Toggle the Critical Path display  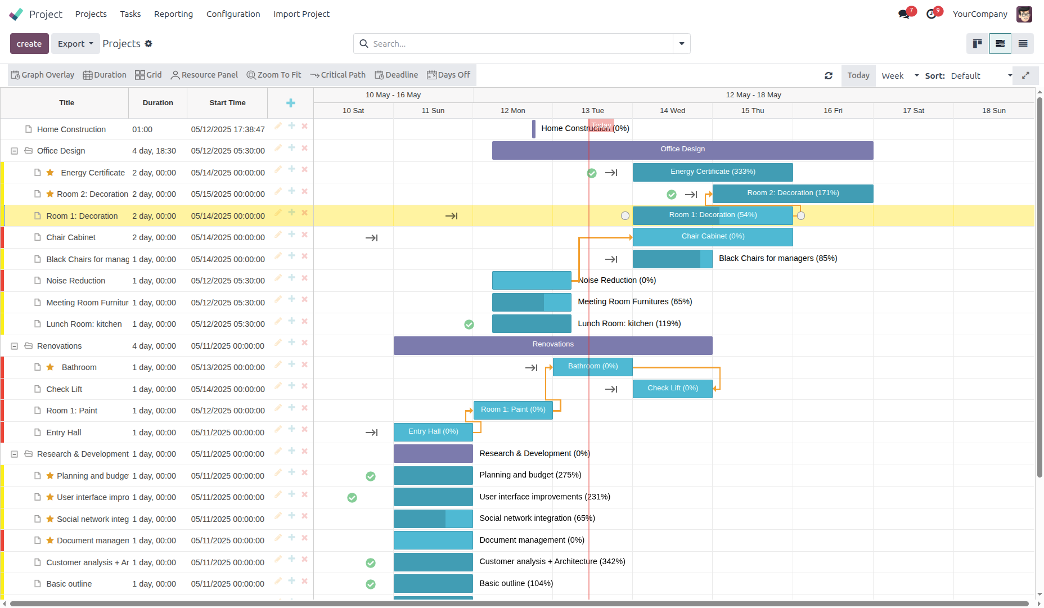coord(337,75)
